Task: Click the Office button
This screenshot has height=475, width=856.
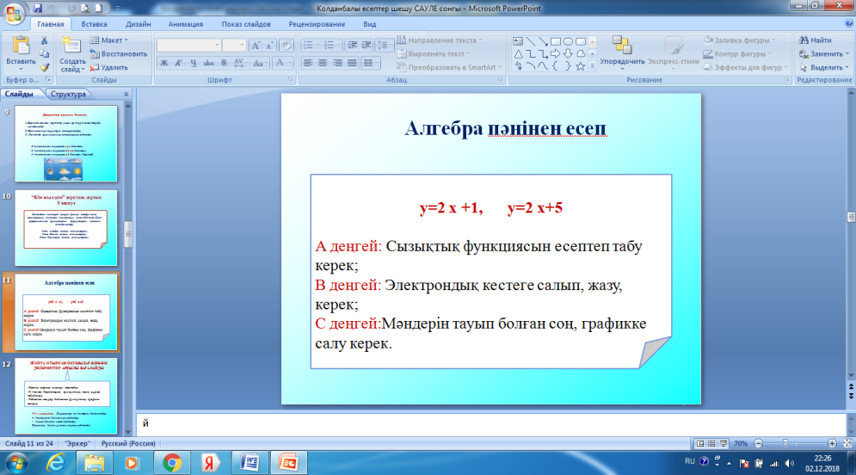Action: [x=15, y=15]
